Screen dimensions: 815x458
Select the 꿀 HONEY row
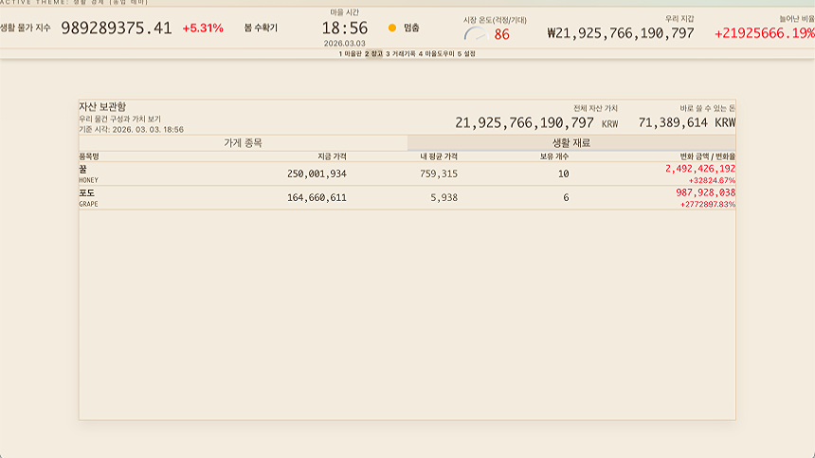pyautogui.click(x=407, y=174)
